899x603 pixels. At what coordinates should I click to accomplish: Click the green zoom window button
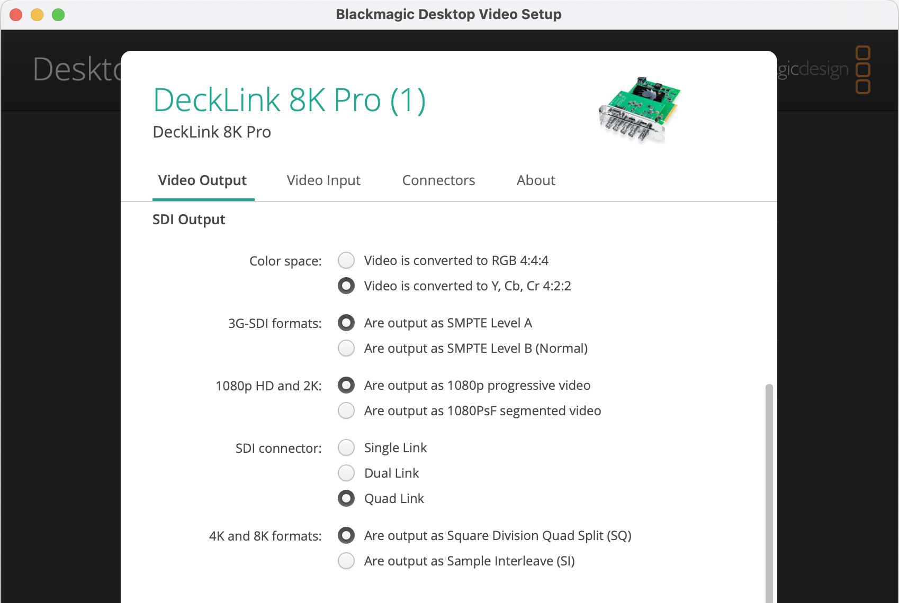tap(58, 15)
